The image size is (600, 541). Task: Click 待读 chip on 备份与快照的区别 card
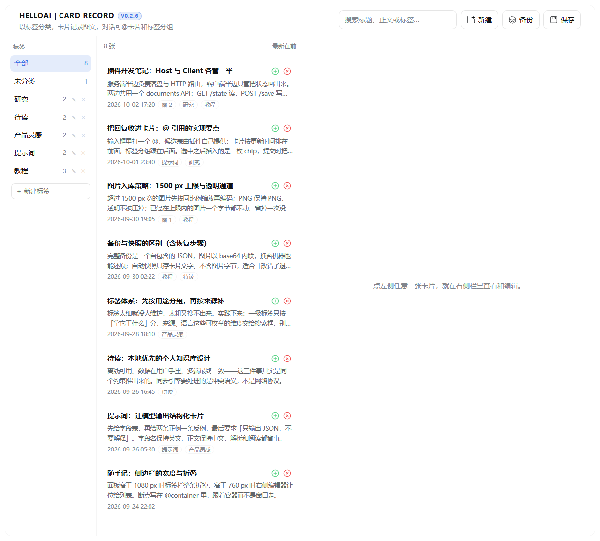pos(189,277)
